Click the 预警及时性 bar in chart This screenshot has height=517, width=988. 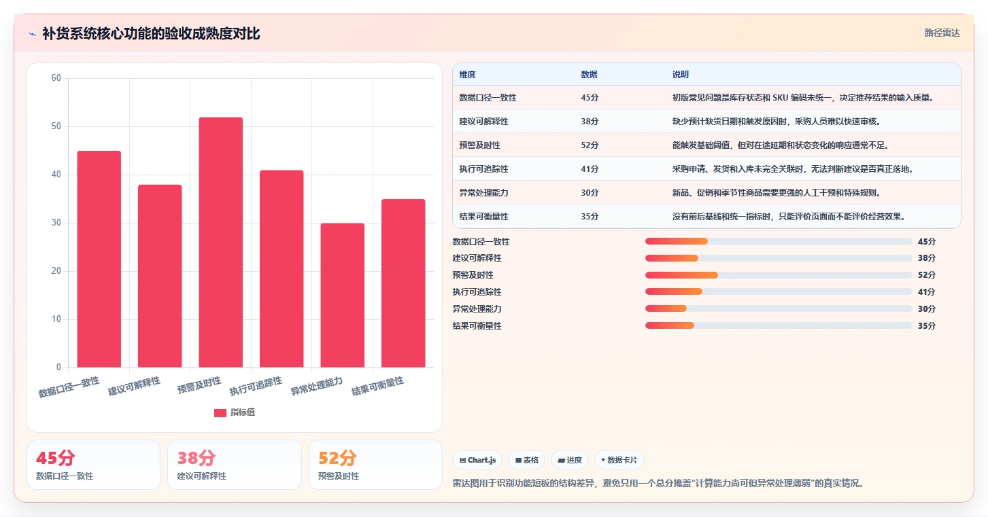(x=221, y=243)
